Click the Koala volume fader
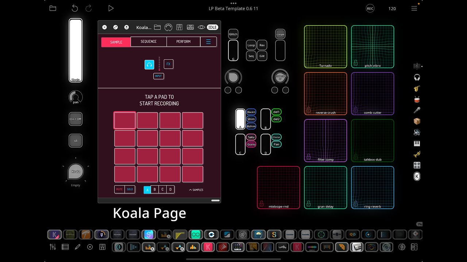467x262 pixels. 76,50
